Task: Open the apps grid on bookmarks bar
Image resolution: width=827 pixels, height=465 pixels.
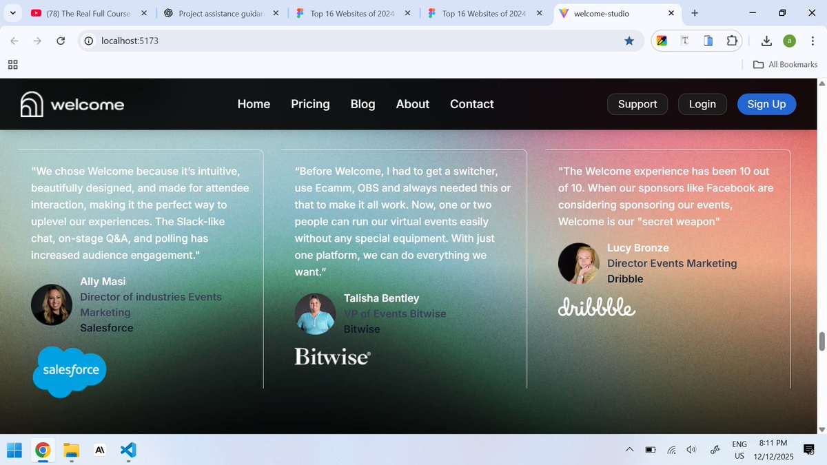Action: pos(13,65)
